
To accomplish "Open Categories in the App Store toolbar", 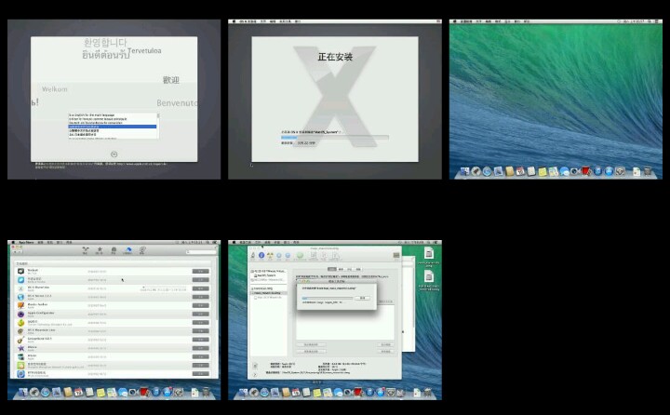I will pos(114,250).
